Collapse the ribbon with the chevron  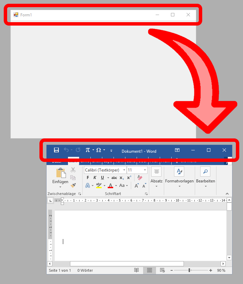pyautogui.click(x=227, y=194)
